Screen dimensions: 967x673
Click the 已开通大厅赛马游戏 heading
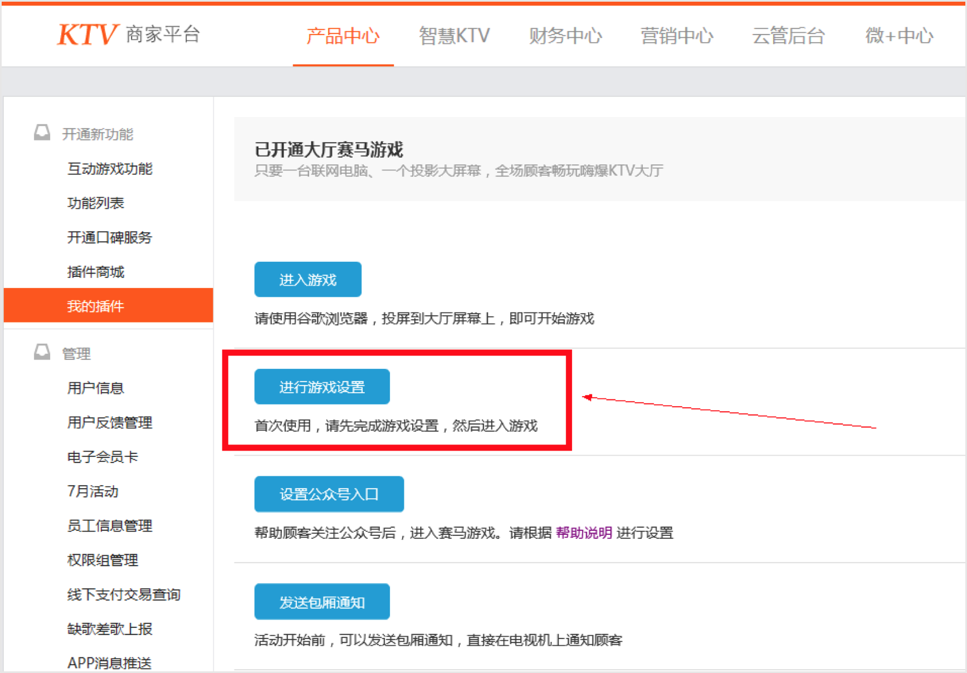pos(329,149)
